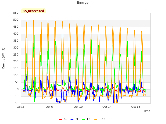The height and width of the screenshot is (124, 166).
Task: Toggle the LE series legend entry
Action: pos(86,119)
